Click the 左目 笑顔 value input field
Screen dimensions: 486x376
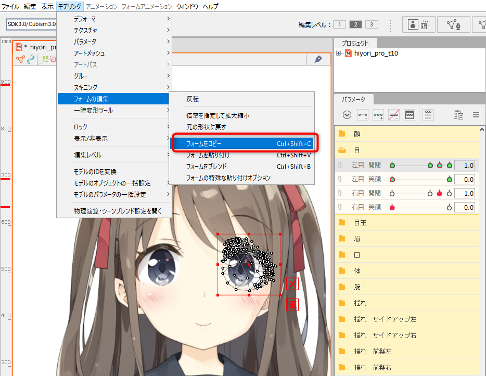pos(465,179)
